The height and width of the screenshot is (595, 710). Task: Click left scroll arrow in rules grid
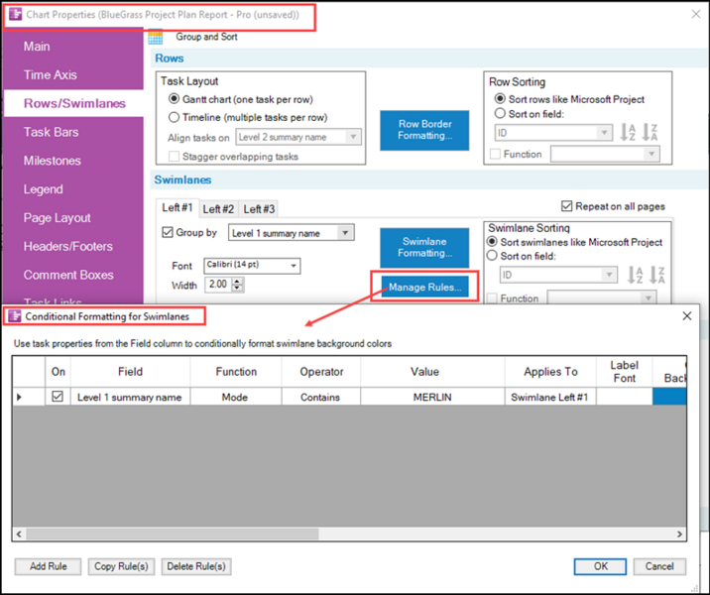pos(19,534)
